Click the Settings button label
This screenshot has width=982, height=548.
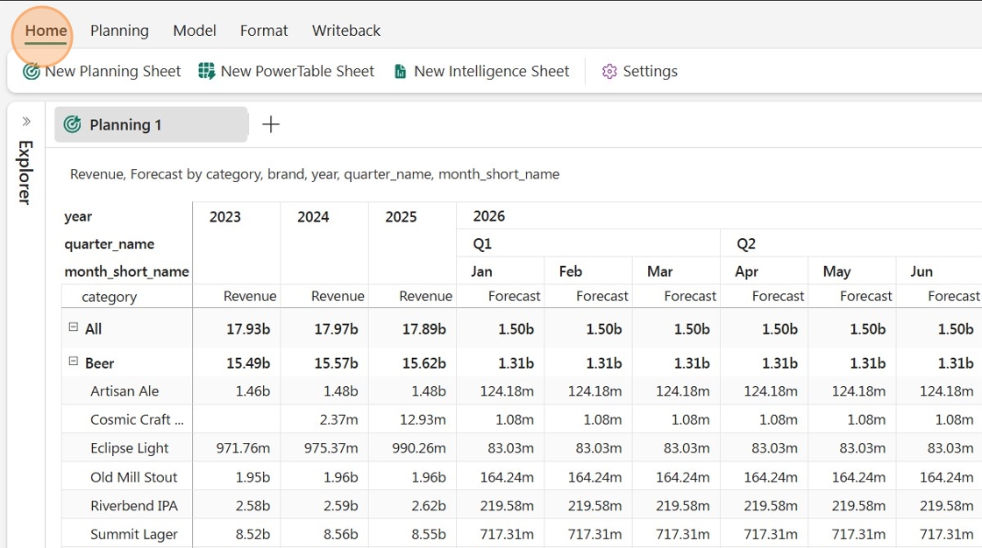coord(650,71)
